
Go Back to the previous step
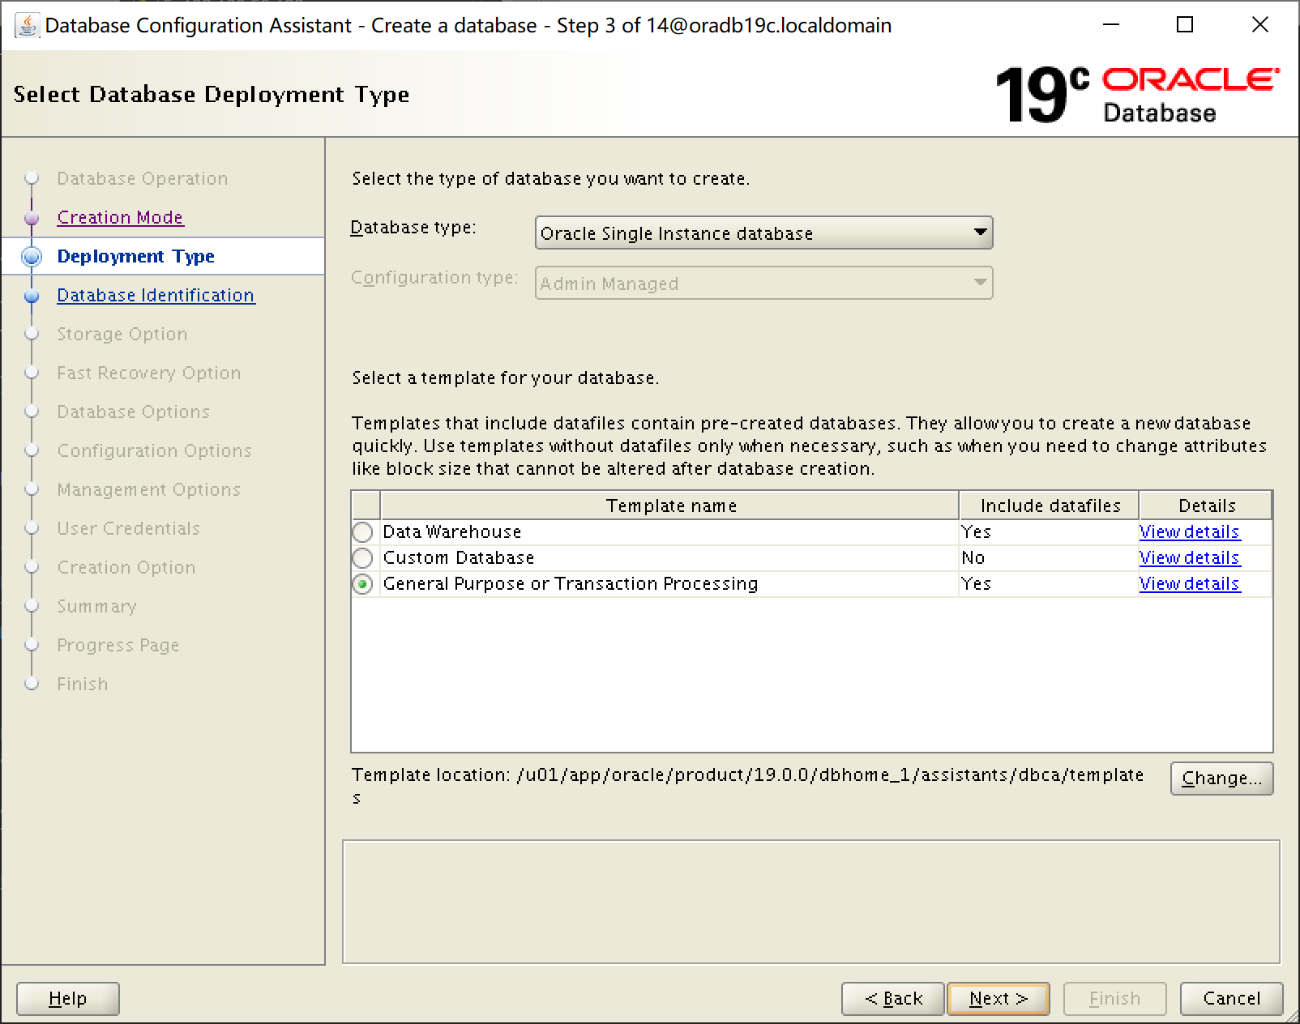coord(893,998)
